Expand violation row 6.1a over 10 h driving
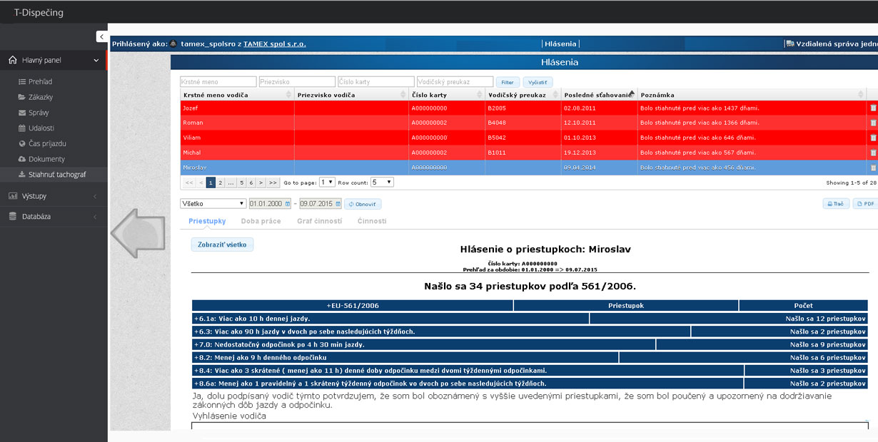Screen dimensions: 878x442 [x=530, y=318]
